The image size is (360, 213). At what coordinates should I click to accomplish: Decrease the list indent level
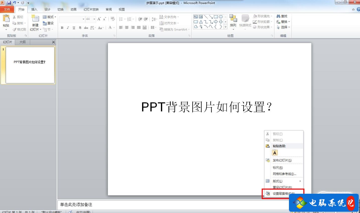(x=140, y=19)
